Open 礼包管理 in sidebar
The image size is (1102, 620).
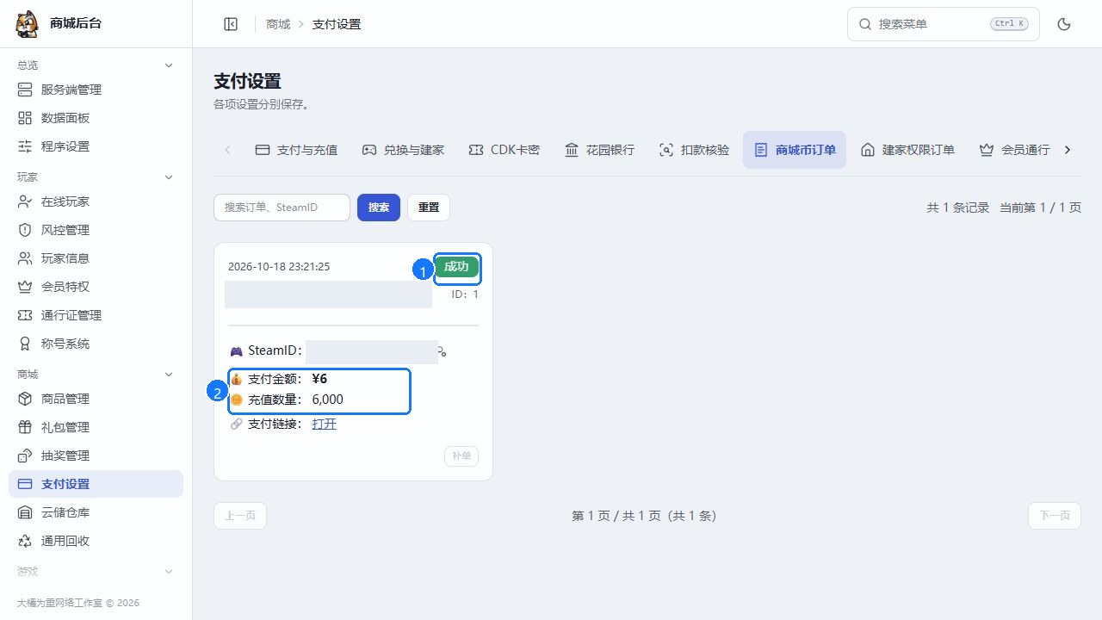(x=96, y=427)
